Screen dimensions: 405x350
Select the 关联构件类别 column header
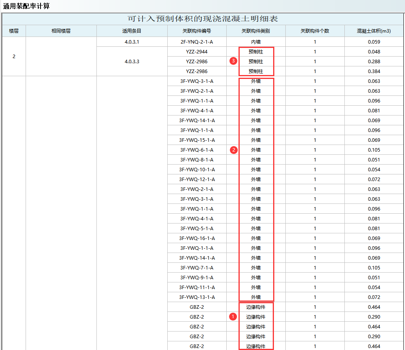256,31
